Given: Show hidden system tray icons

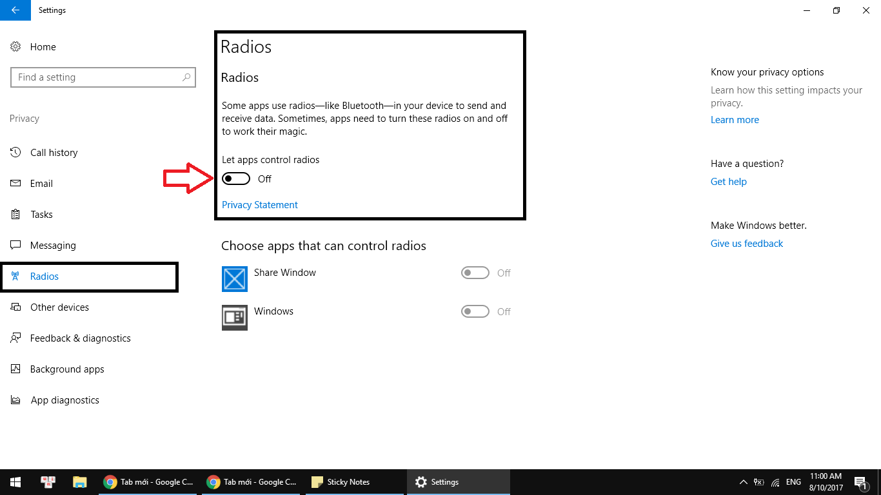Looking at the screenshot, I should pos(742,482).
